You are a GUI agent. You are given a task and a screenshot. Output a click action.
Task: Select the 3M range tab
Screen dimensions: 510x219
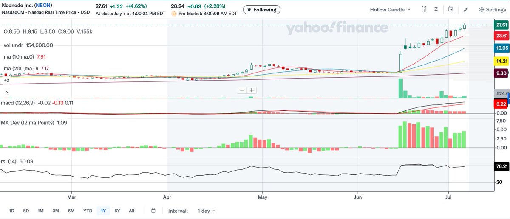[56, 211]
